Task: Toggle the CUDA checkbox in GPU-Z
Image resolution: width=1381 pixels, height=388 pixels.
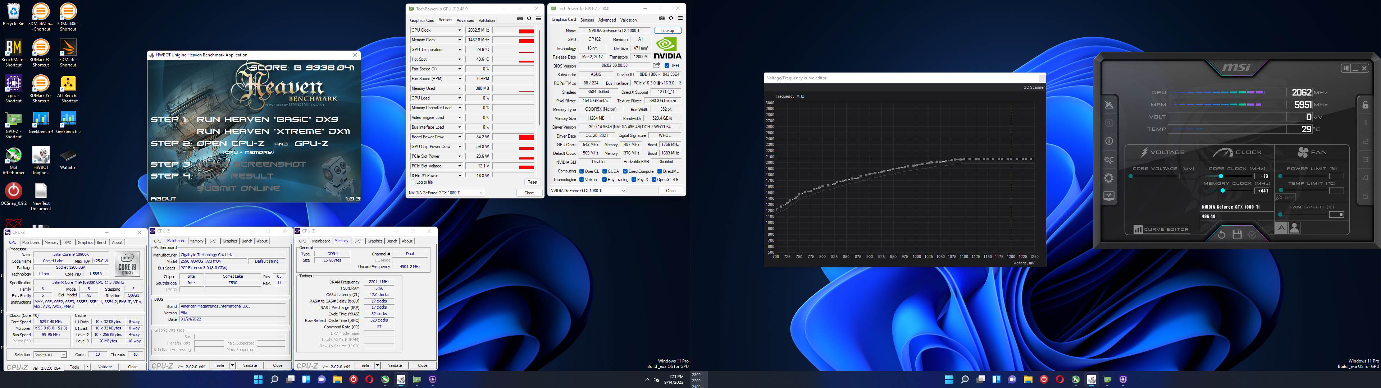Action: [x=605, y=171]
